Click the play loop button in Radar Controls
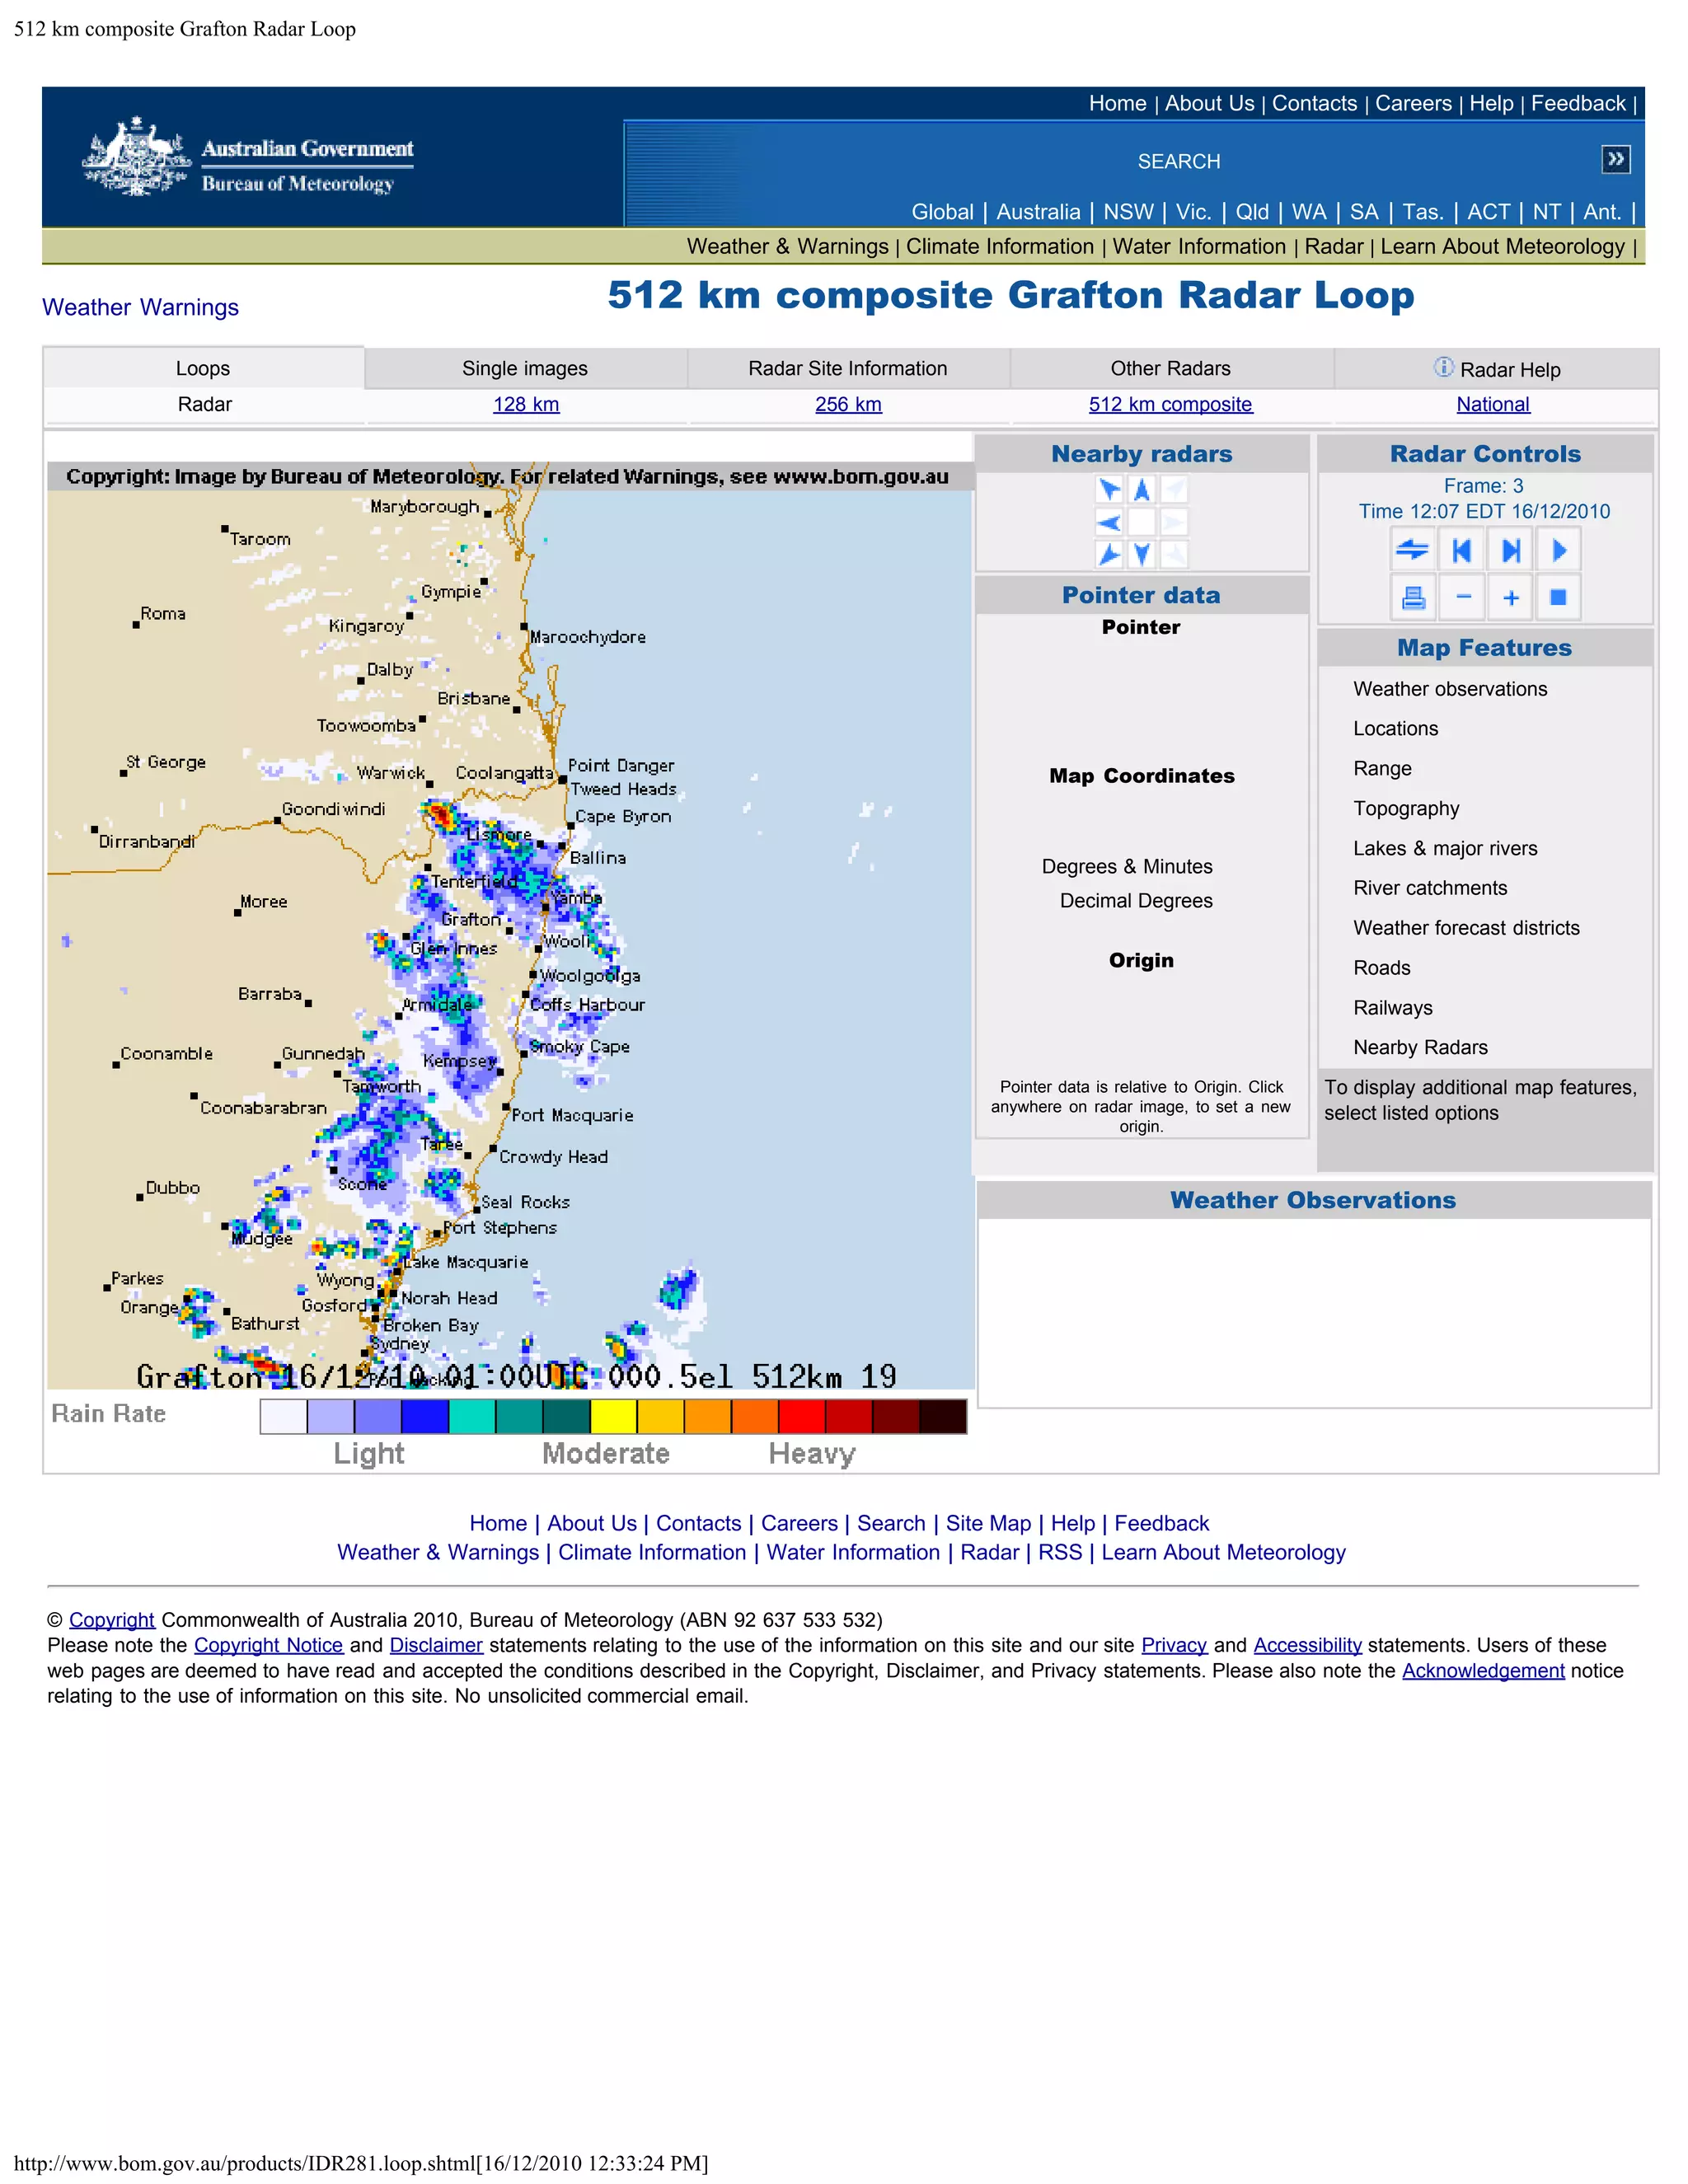This screenshot has height=2184, width=1688. (1558, 550)
